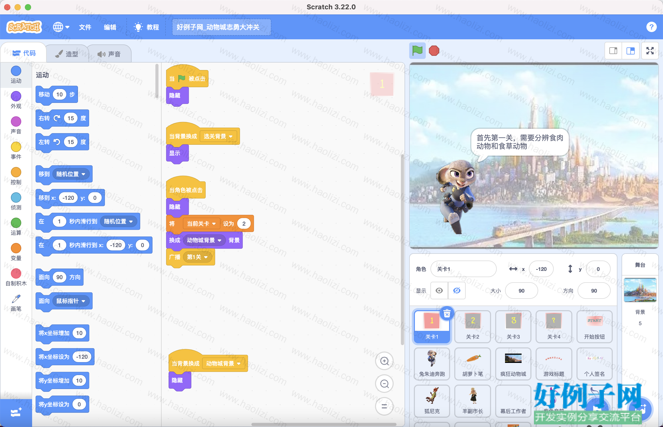Click the 当角色被点击 hat block

186,187
